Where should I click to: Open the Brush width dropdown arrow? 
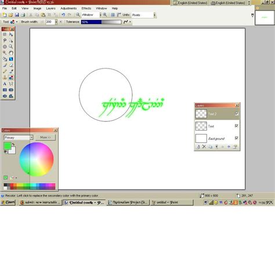56,22
